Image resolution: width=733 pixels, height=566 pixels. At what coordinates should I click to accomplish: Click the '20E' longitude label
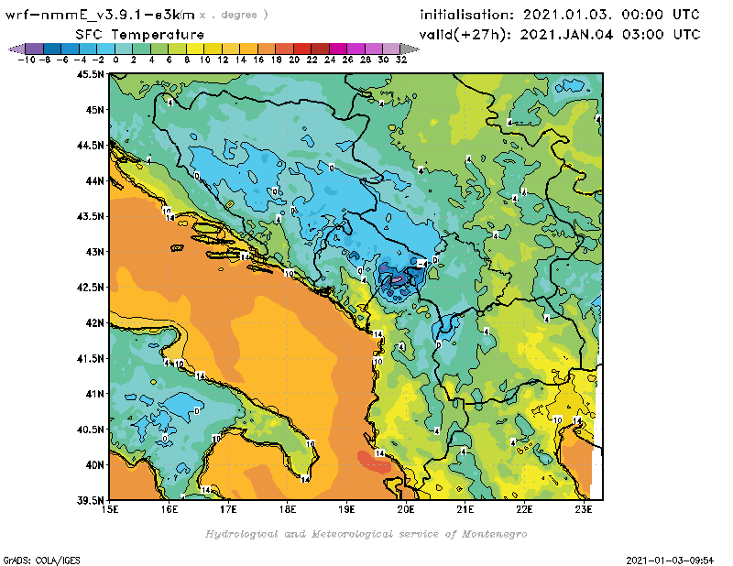(406, 509)
